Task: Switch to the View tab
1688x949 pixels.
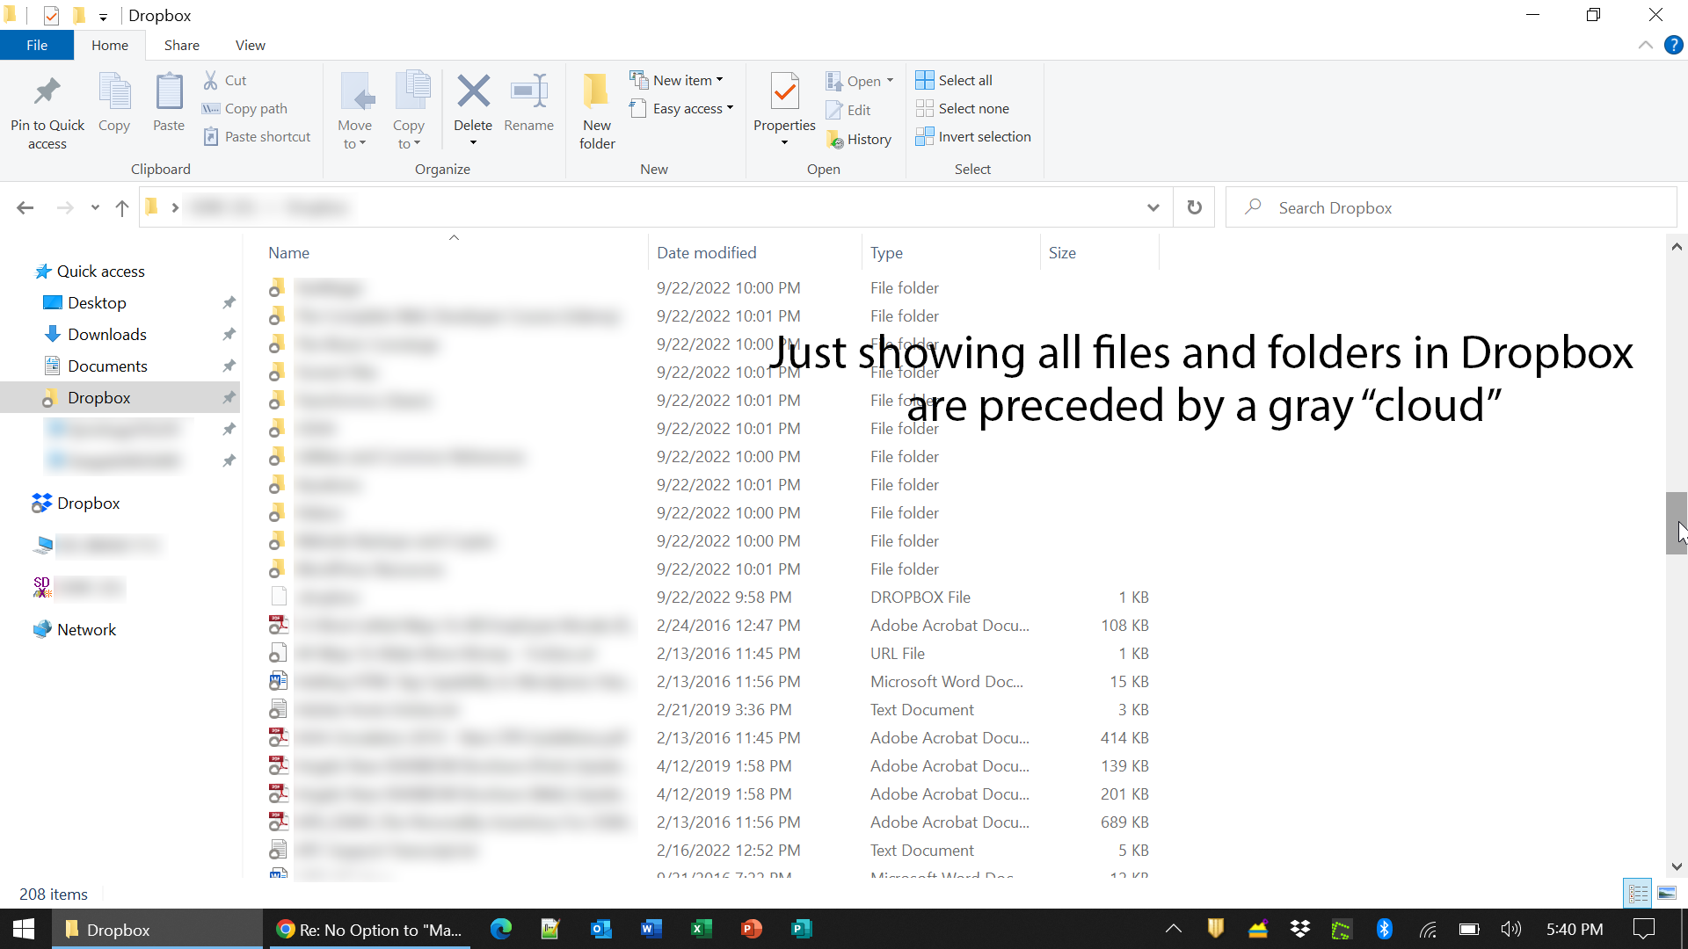Action: [x=251, y=45]
